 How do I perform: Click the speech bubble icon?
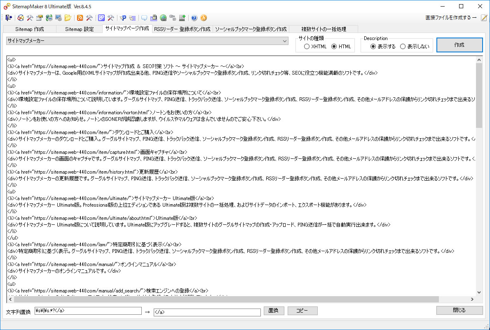click(144, 18)
